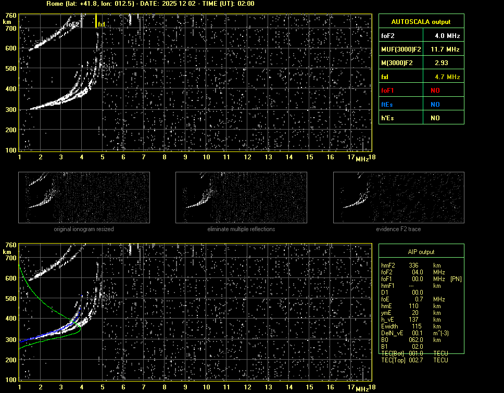This screenshot has width=504, height=393.
Task: Click the foF2 marker label on top ionogram
Action: [x=73, y=24]
